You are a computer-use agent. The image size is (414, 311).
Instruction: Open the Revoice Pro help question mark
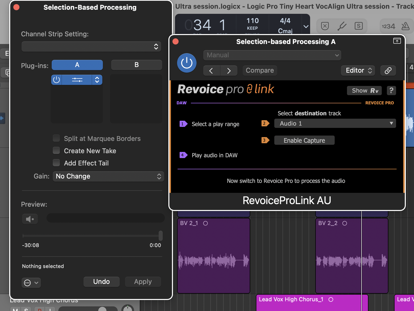pos(391,91)
